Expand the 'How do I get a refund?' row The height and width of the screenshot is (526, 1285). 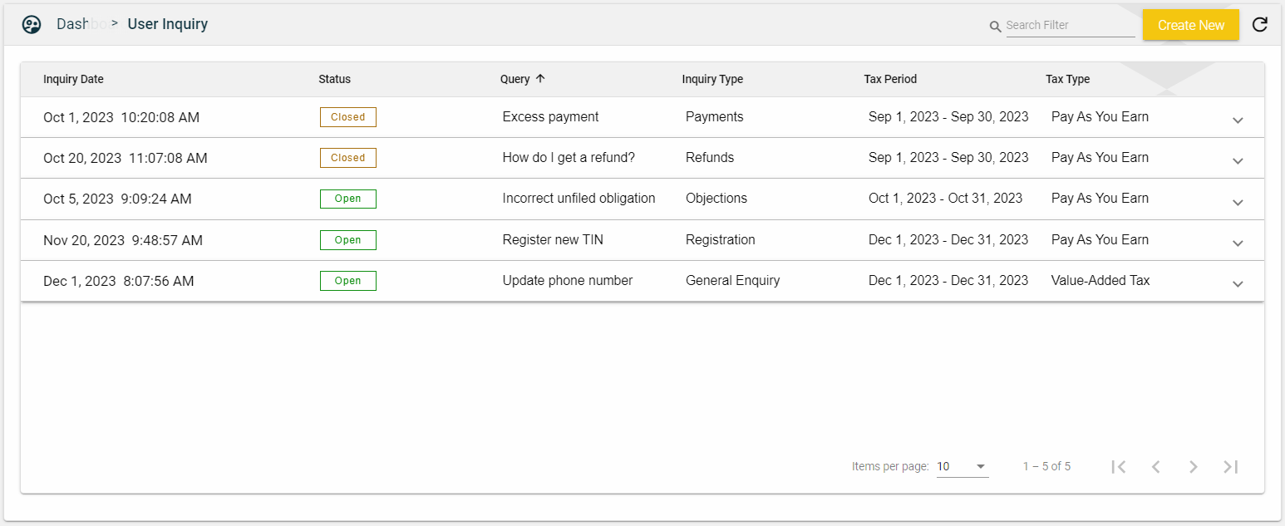pyautogui.click(x=1237, y=160)
